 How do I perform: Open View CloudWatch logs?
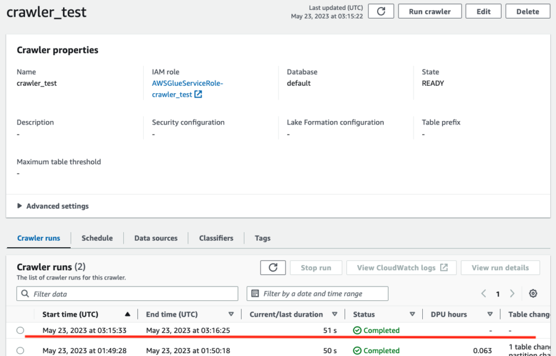[x=402, y=267]
